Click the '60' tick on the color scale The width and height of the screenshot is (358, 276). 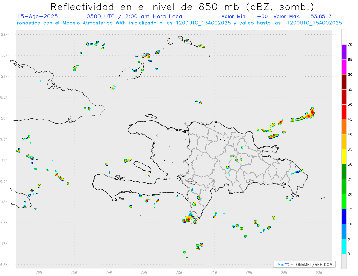(350, 74)
